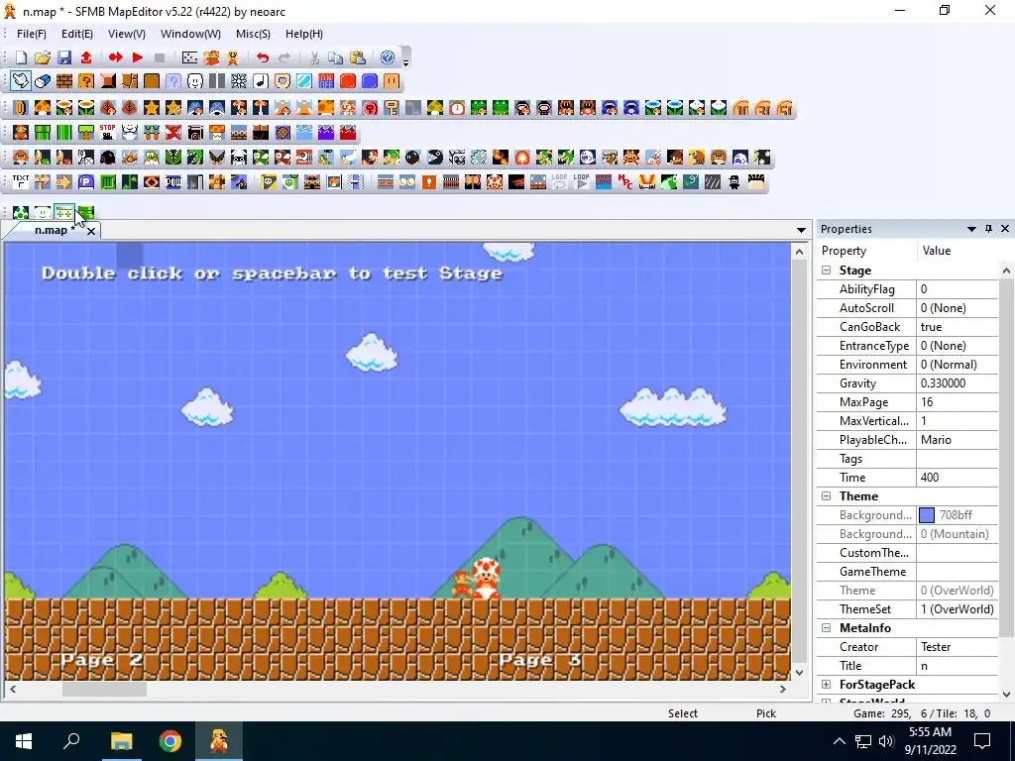This screenshot has width=1015, height=761.
Task: Pick the gold coin item
Action: (21, 107)
